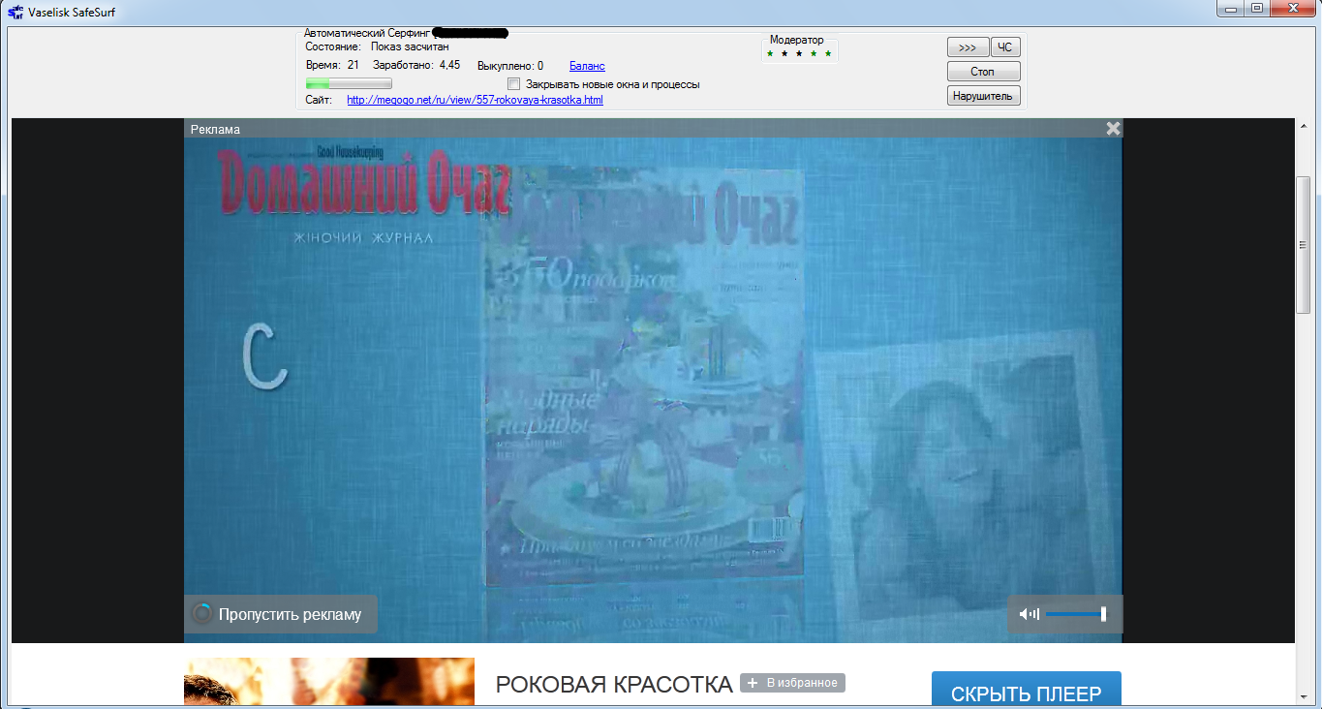Viewport: 1322px width, 709px height.
Task: Click the scrollbar up arrow
Action: pyautogui.click(x=1304, y=126)
